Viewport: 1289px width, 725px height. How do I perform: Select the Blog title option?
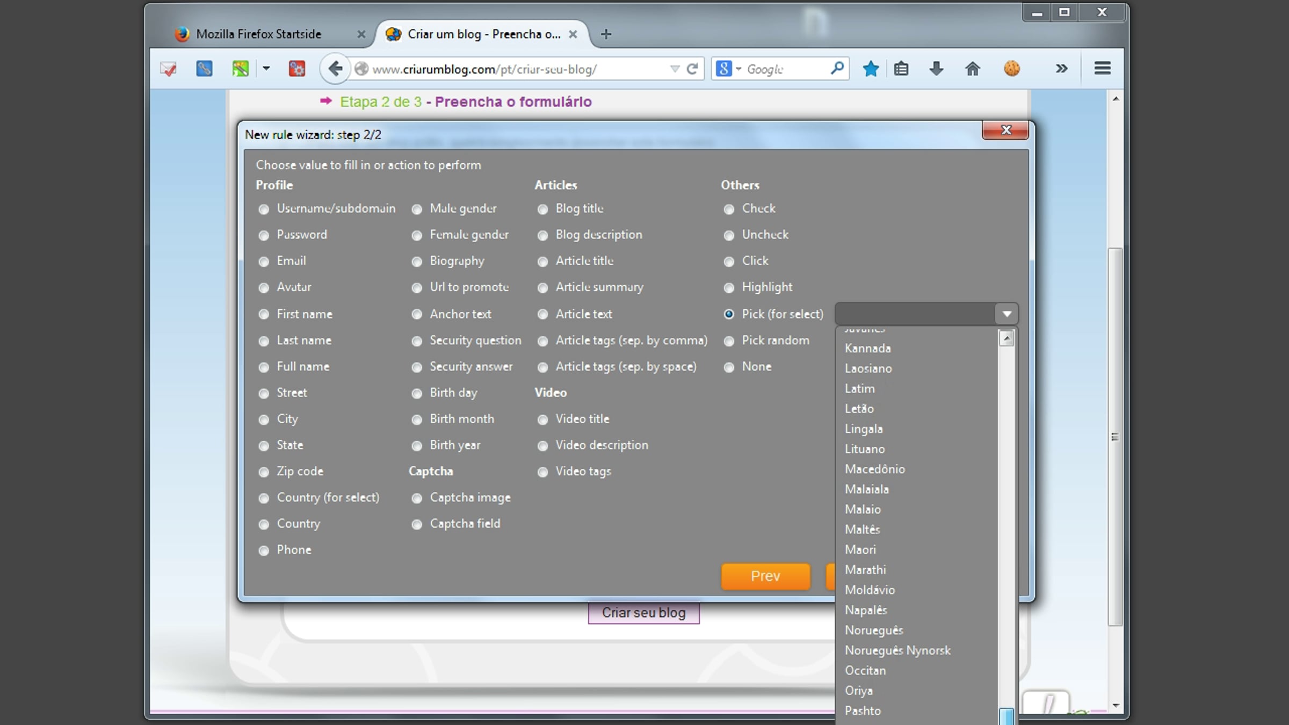(542, 209)
